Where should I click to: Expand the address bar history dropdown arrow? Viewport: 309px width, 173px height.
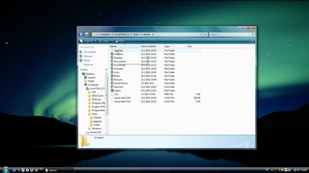pos(201,35)
